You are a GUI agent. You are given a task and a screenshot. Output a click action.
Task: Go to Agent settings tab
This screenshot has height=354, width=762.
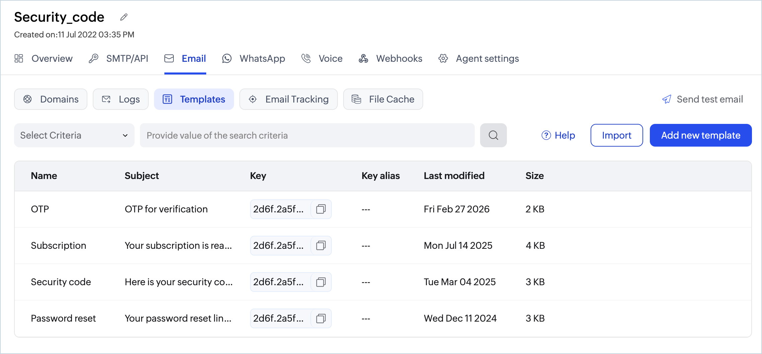[x=478, y=58]
